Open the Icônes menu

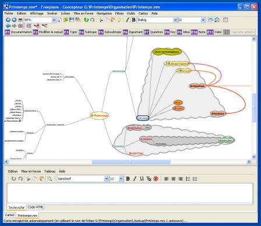point(65,13)
